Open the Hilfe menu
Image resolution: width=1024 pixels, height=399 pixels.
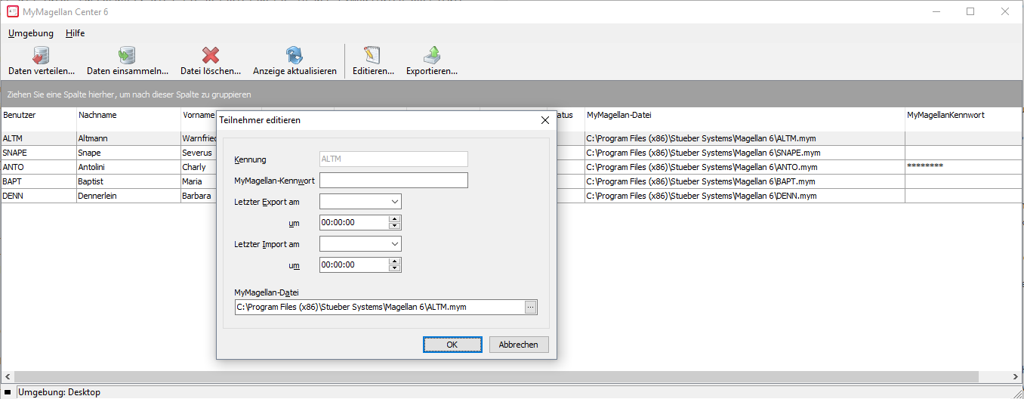[x=75, y=33]
